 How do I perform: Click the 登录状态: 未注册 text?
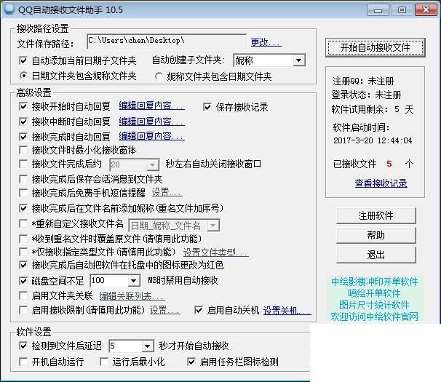tap(366, 95)
